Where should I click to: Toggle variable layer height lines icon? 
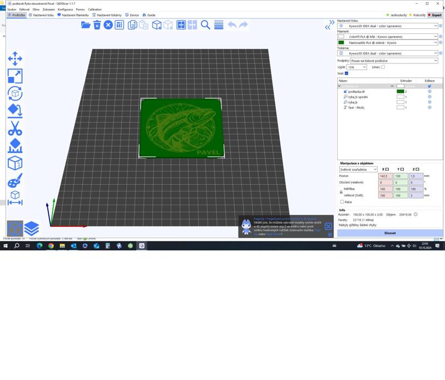point(219,25)
